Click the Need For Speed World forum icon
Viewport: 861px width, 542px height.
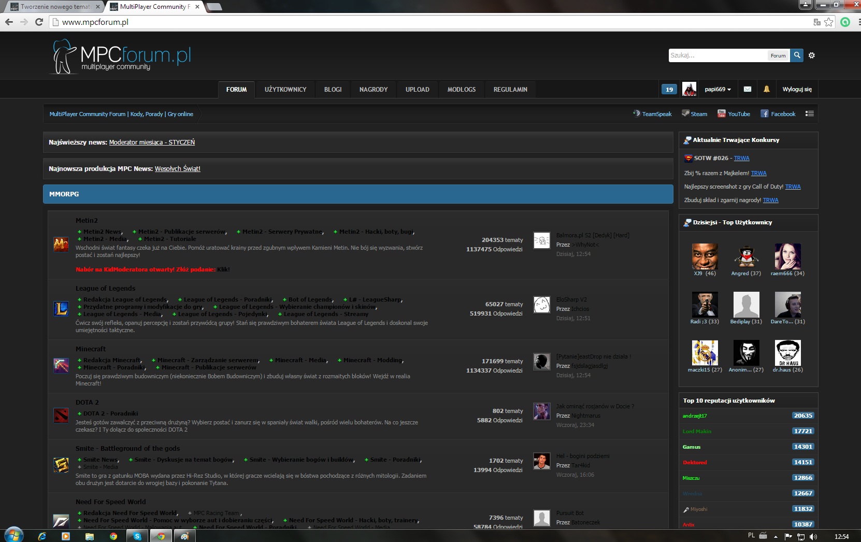pyautogui.click(x=61, y=520)
